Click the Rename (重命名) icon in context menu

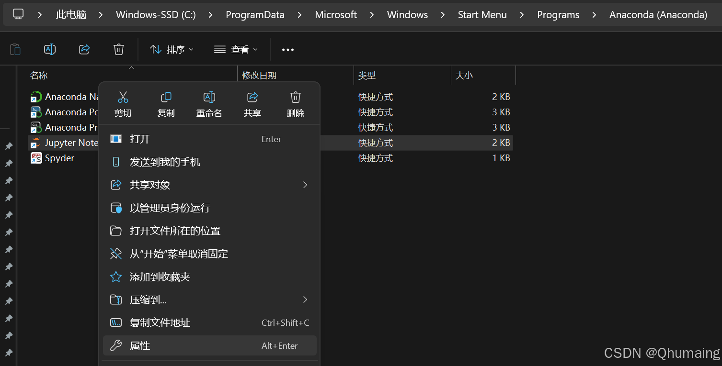click(209, 98)
